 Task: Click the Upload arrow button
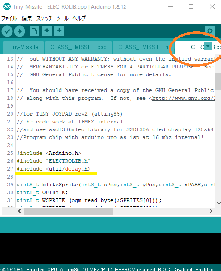pyautogui.click(x=20, y=31)
